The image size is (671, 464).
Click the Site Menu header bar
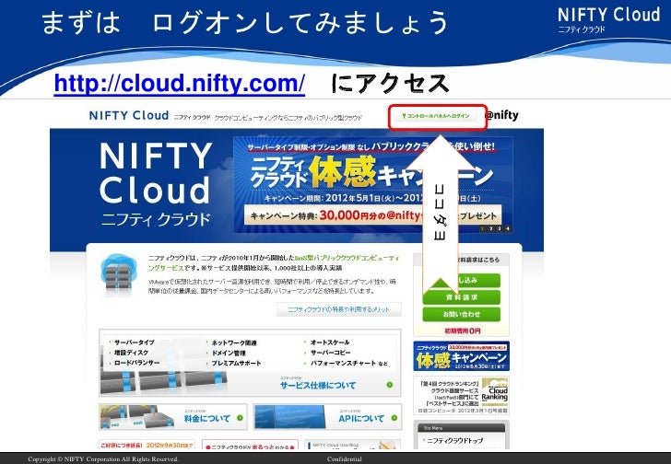click(x=461, y=428)
